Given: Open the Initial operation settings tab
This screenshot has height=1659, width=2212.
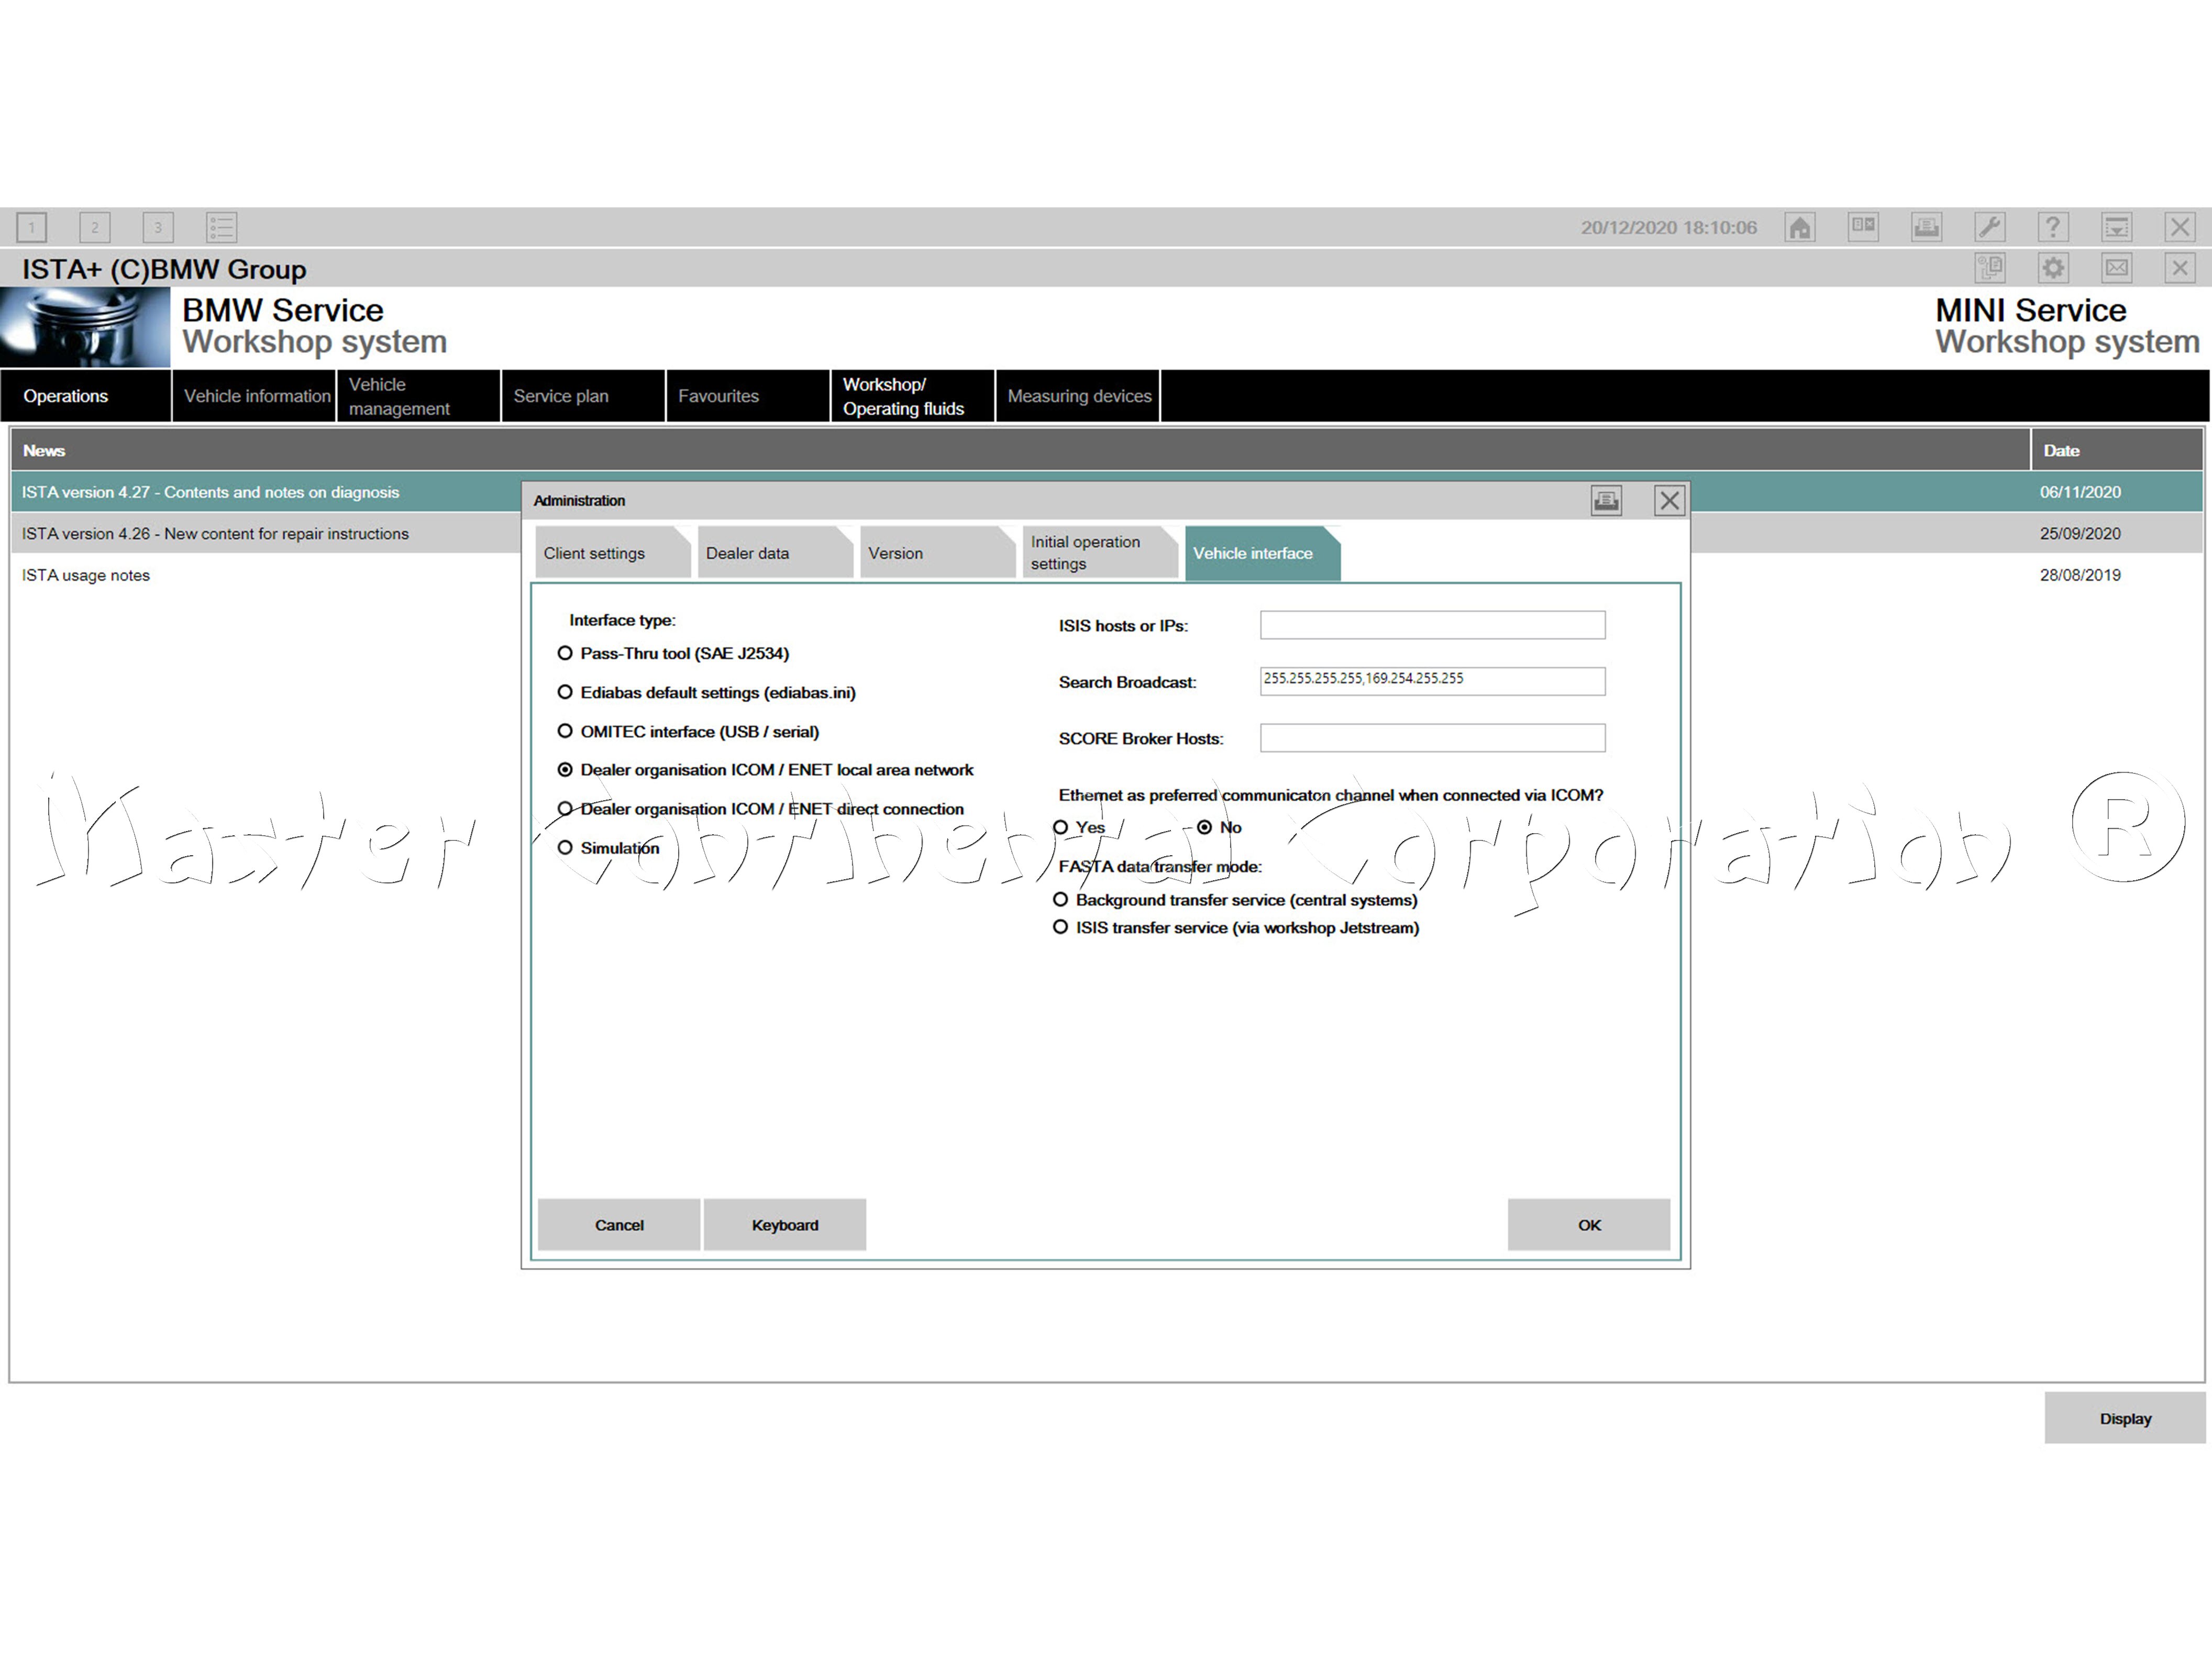Looking at the screenshot, I should 1099,553.
